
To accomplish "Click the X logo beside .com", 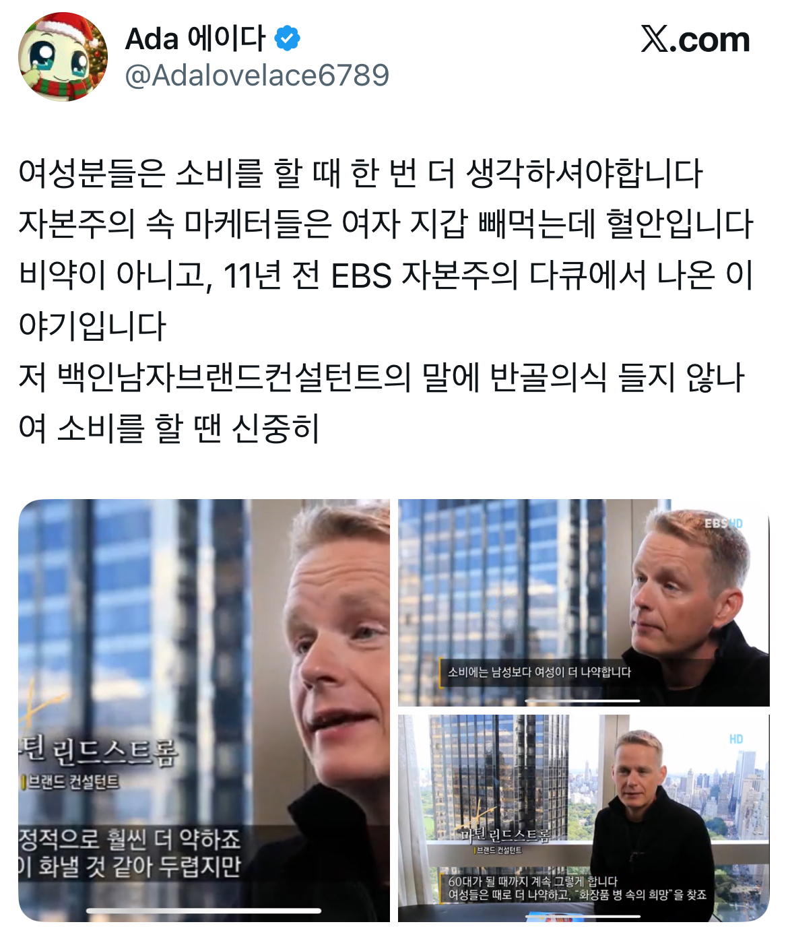I will coord(655,39).
